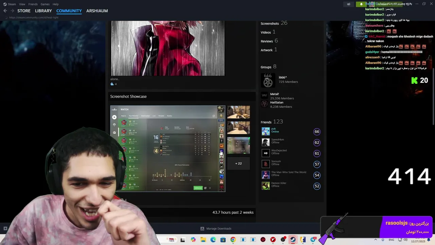Switch to the STORE tab

(24, 11)
